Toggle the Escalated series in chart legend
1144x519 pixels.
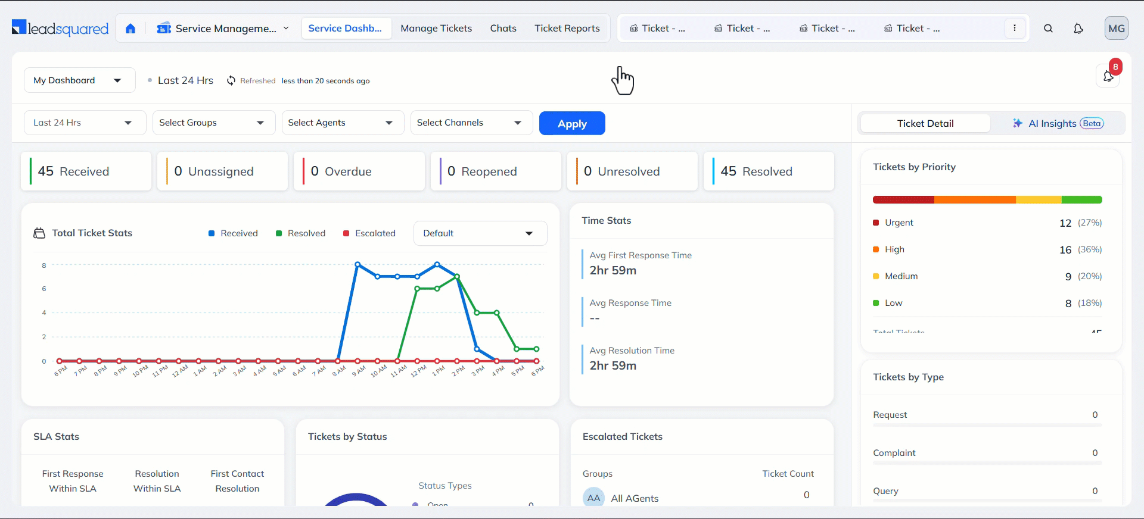[x=369, y=233]
